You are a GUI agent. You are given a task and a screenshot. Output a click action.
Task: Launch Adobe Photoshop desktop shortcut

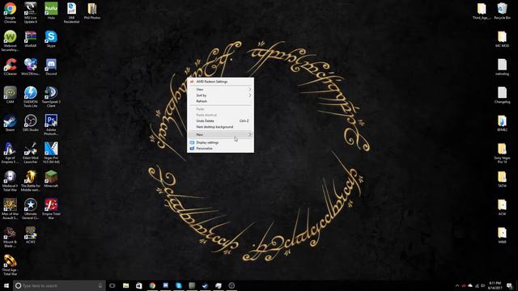click(x=51, y=124)
